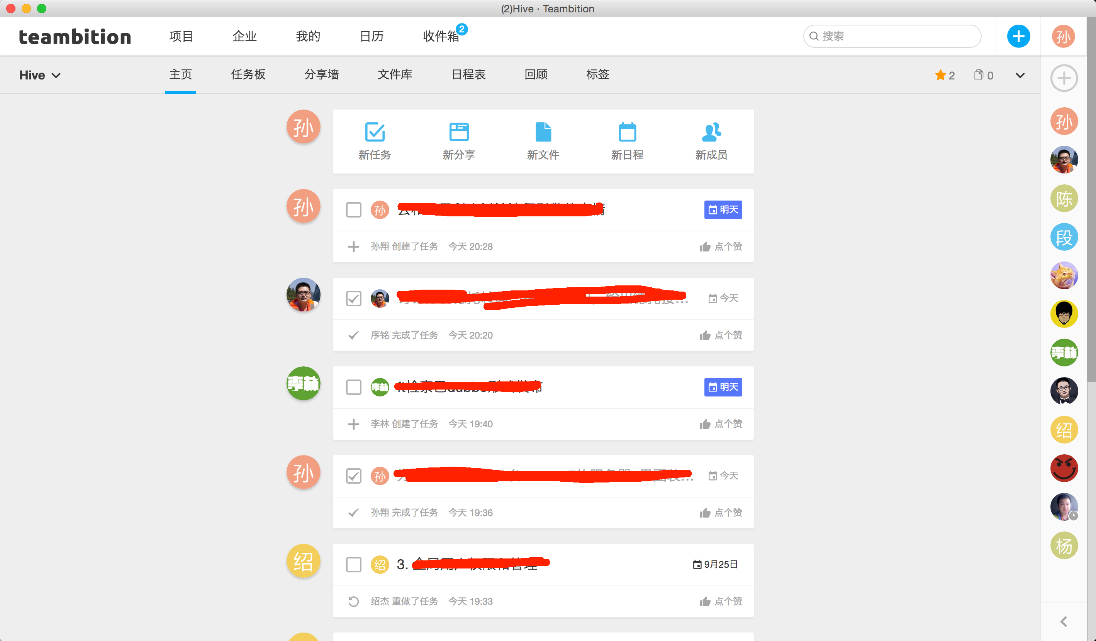Check the task created by 孙翔 at 20:28
This screenshot has height=641, width=1096.
click(353, 210)
